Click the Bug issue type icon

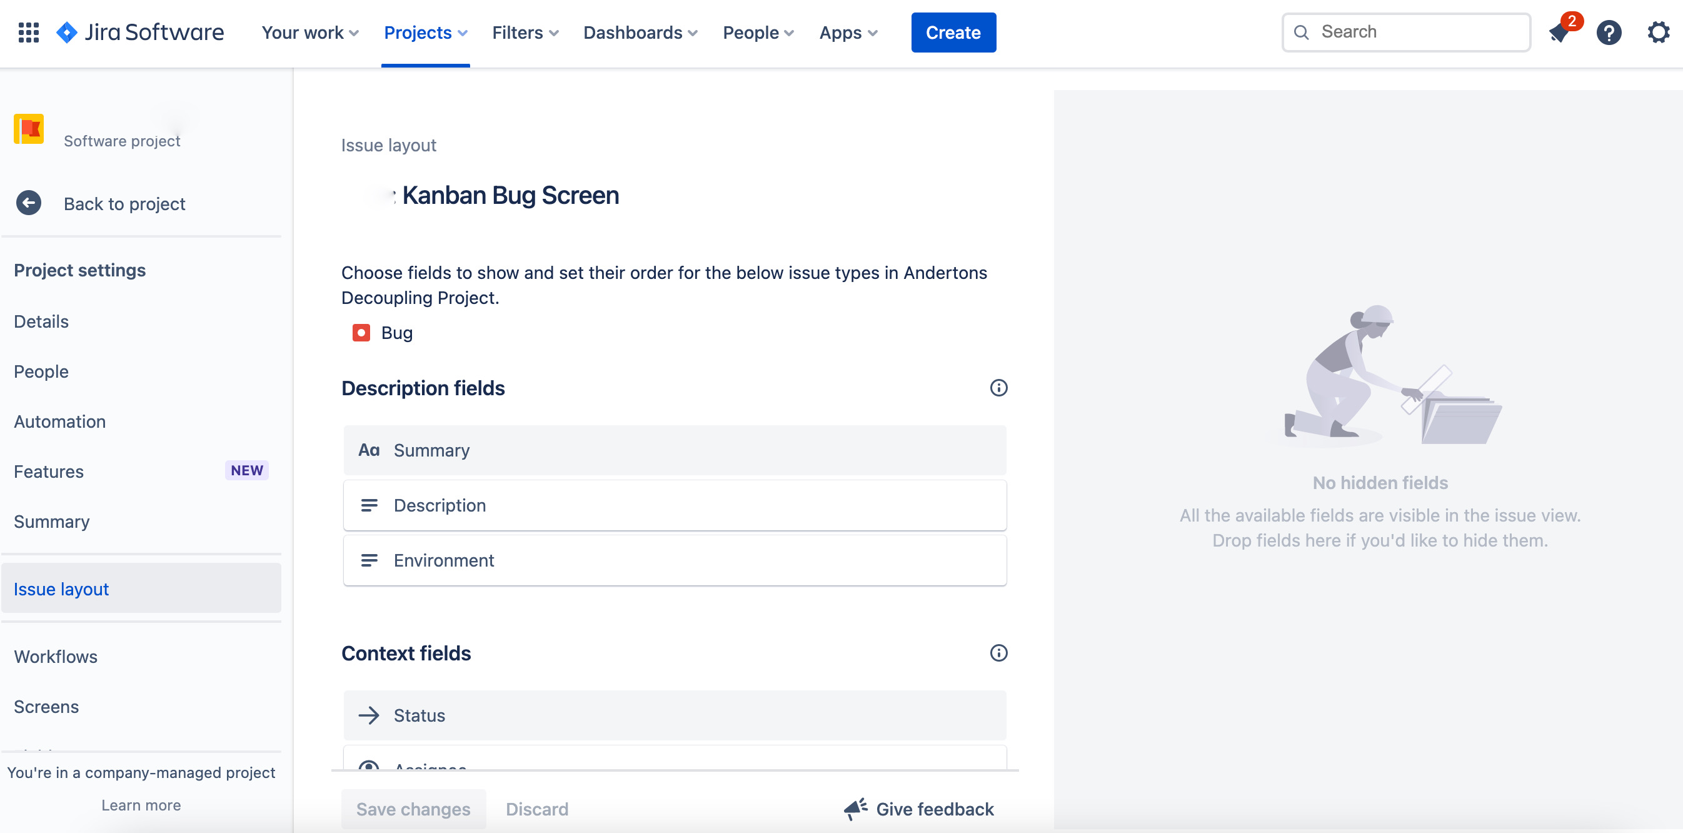(361, 333)
